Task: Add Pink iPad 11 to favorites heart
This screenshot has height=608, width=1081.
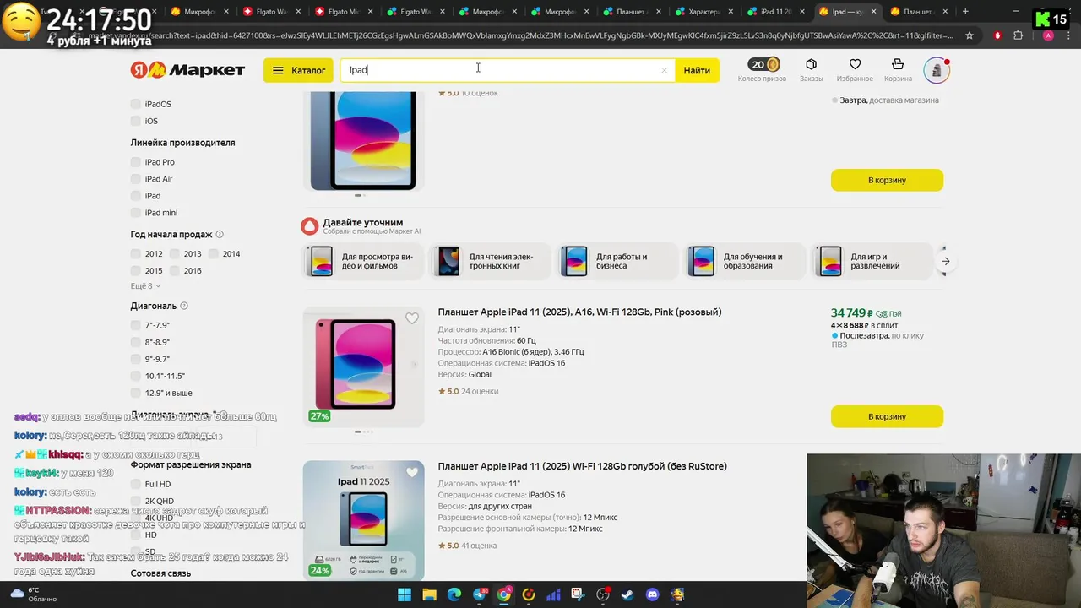Action: tap(412, 318)
